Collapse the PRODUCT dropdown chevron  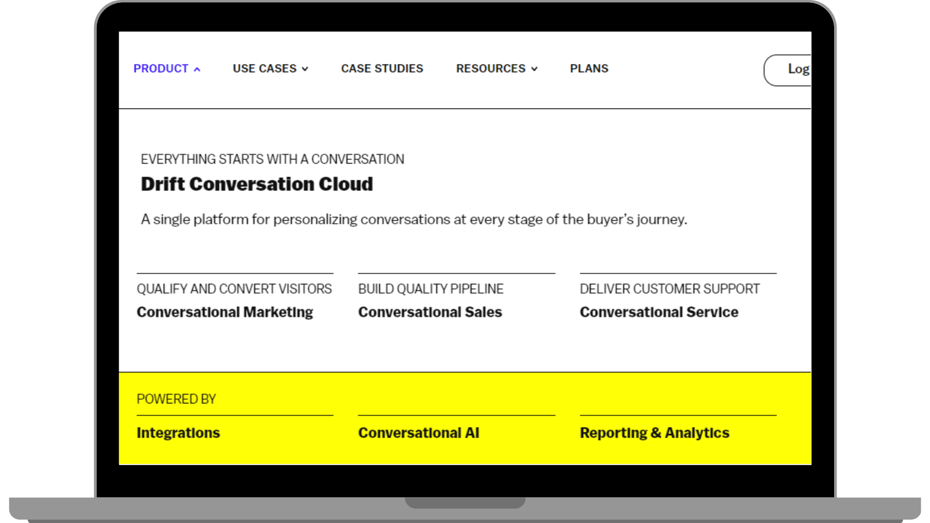(x=197, y=69)
